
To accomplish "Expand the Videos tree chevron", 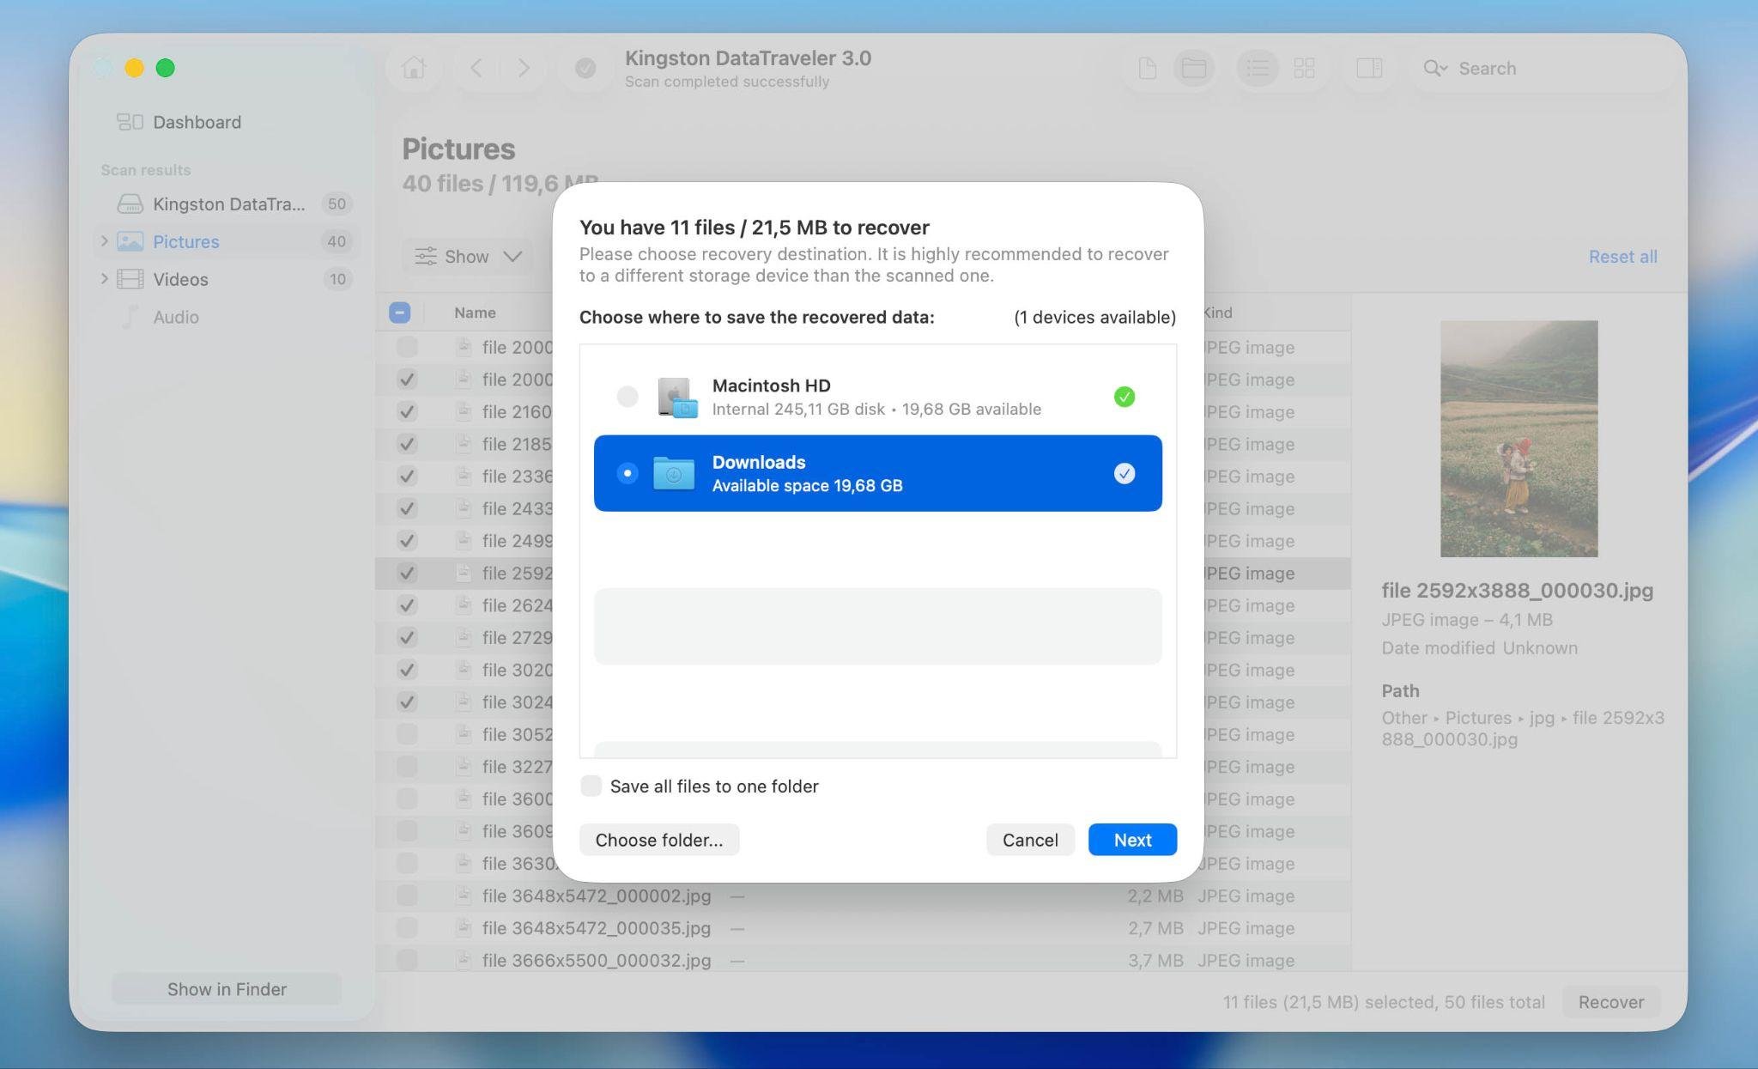I will tap(104, 279).
